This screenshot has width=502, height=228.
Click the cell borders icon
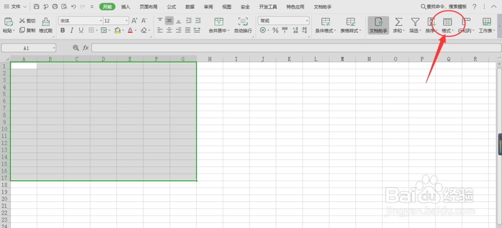pyautogui.click(x=91, y=30)
